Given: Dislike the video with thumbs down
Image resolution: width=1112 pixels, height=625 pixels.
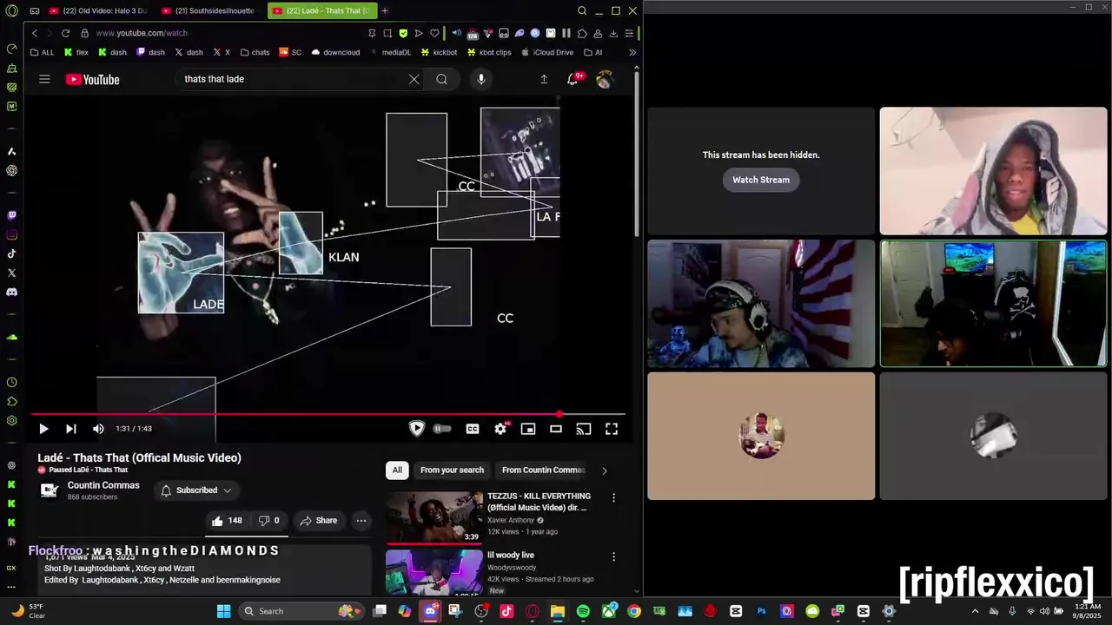Looking at the screenshot, I should coord(269,521).
